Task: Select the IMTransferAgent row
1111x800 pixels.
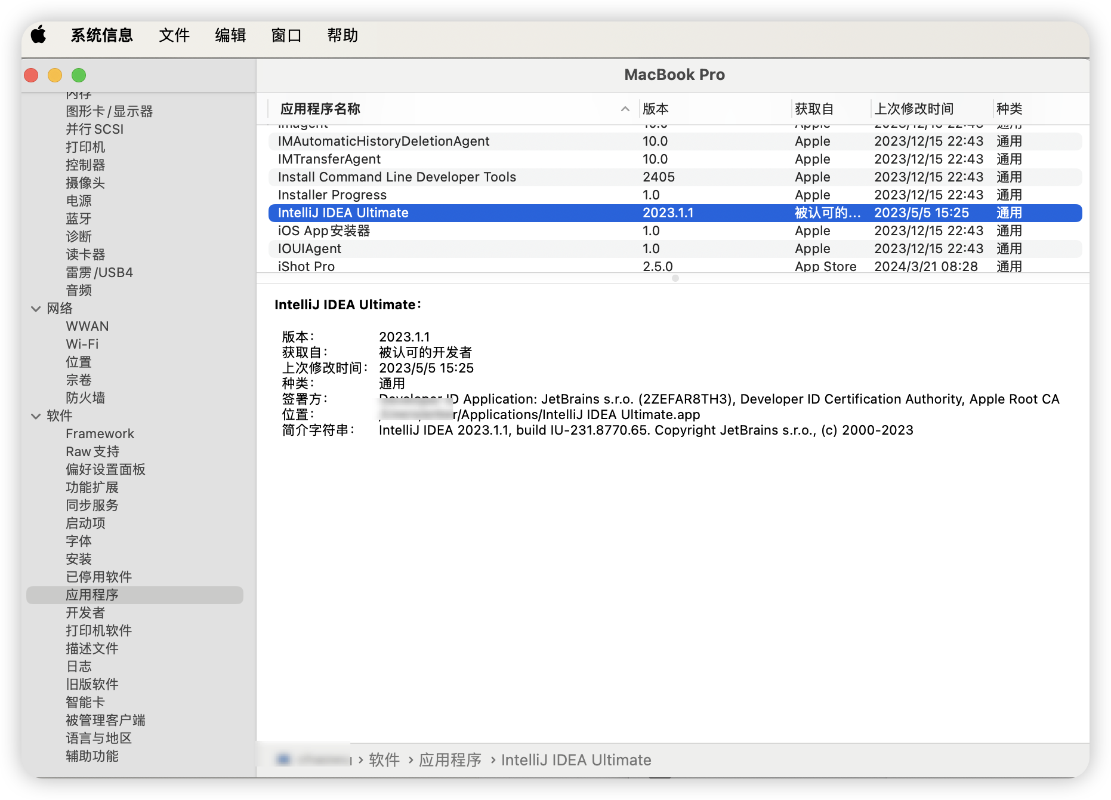Action: [x=675, y=159]
